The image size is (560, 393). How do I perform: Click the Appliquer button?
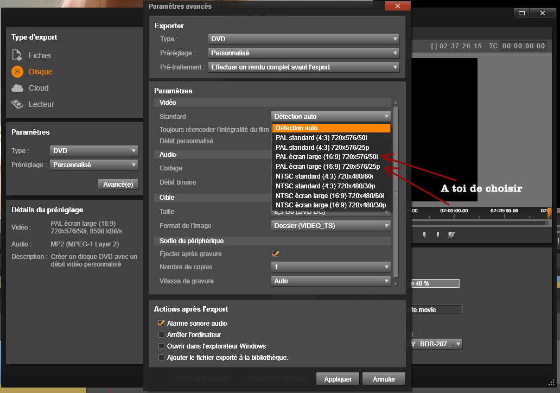tap(338, 379)
